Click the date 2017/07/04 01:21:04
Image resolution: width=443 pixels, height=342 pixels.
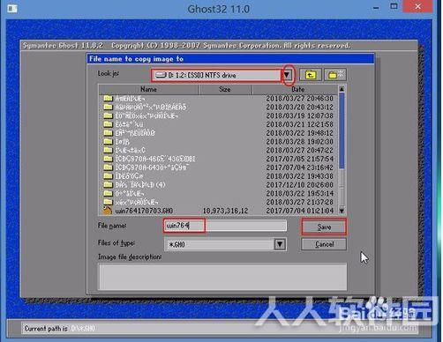point(300,211)
